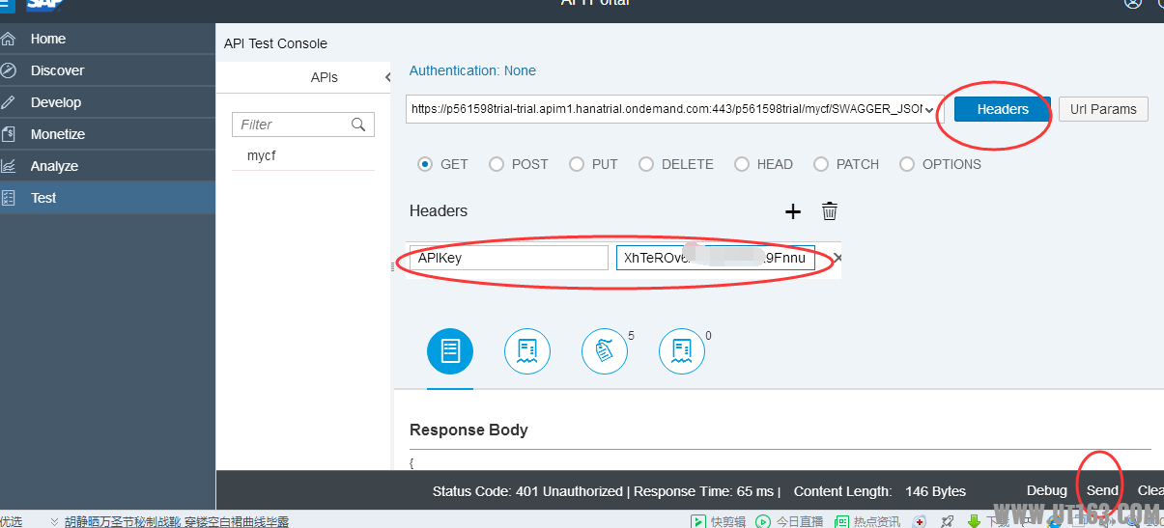
Task: Add a new header with plus icon
Action: pyautogui.click(x=792, y=211)
